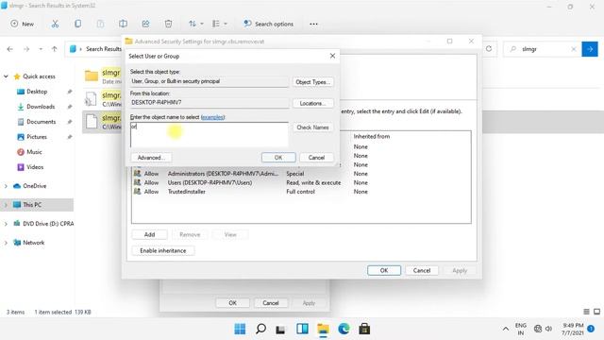604x340 pixels.
Task: Close the Select User or Group dialog
Action: [x=332, y=56]
